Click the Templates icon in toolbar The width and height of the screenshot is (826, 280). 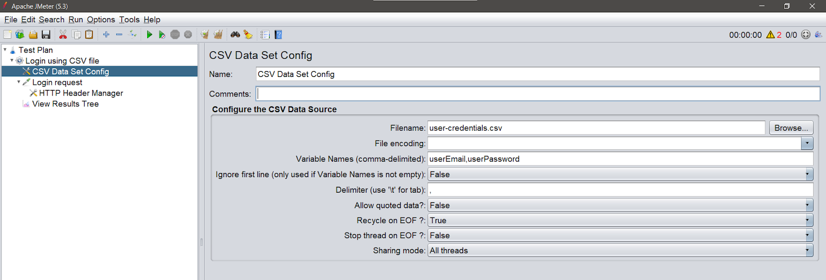click(20, 35)
